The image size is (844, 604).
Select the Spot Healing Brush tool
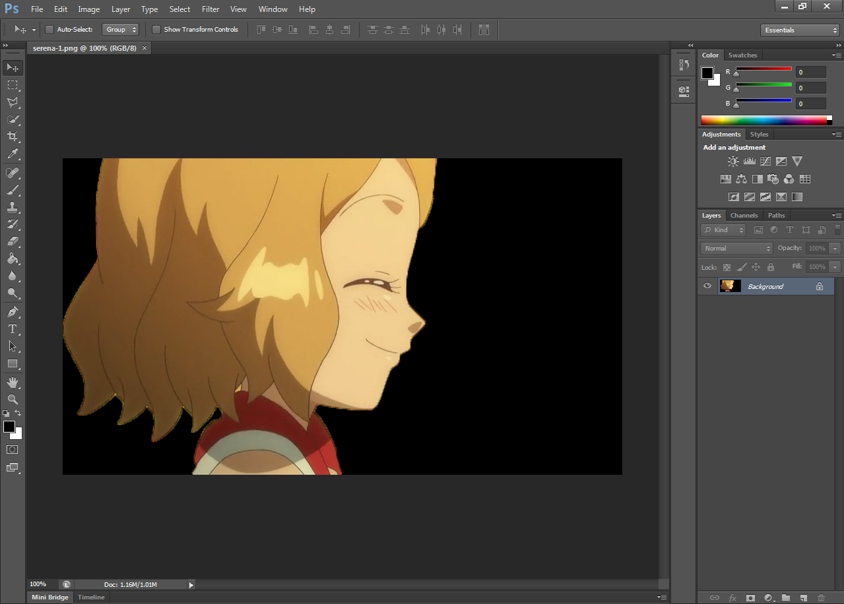coord(13,173)
